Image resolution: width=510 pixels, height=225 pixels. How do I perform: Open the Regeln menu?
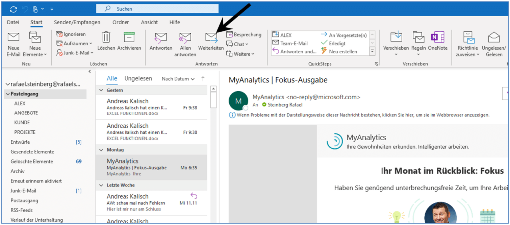pyautogui.click(x=418, y=44)
